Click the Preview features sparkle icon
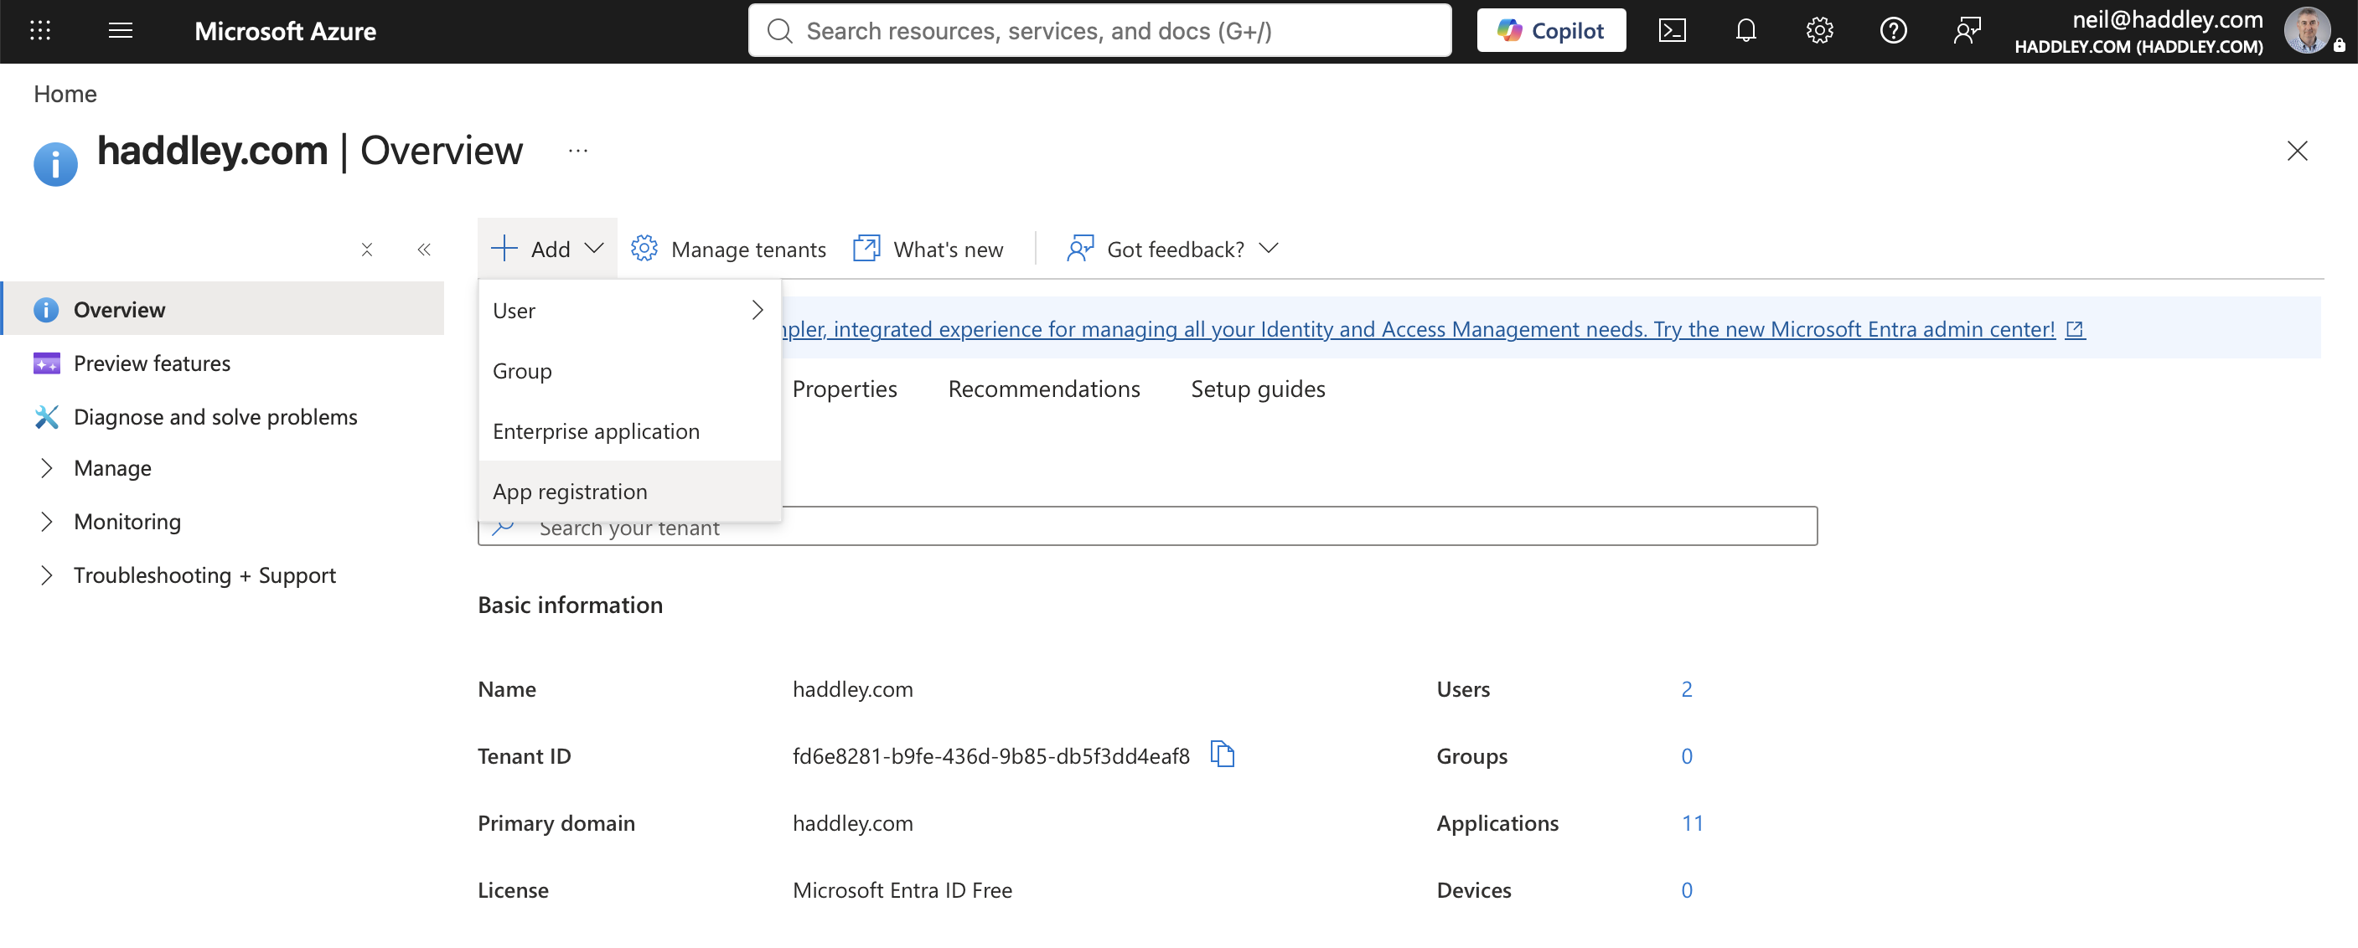The image size is (2358, 948). [47, 363]
